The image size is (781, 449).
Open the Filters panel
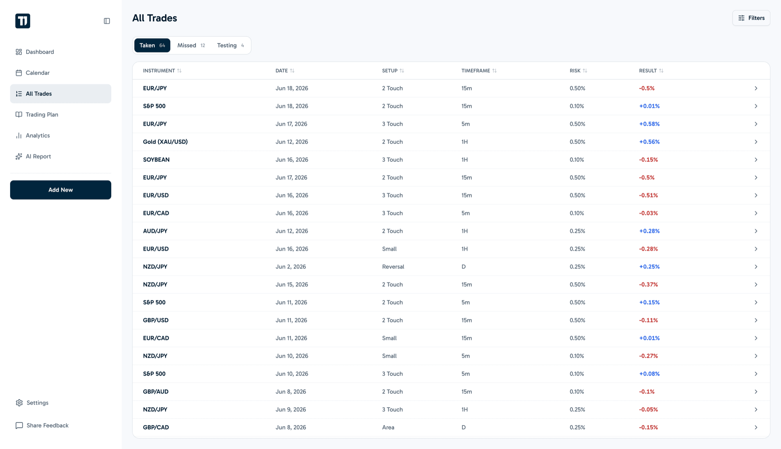tap(751, 18)
